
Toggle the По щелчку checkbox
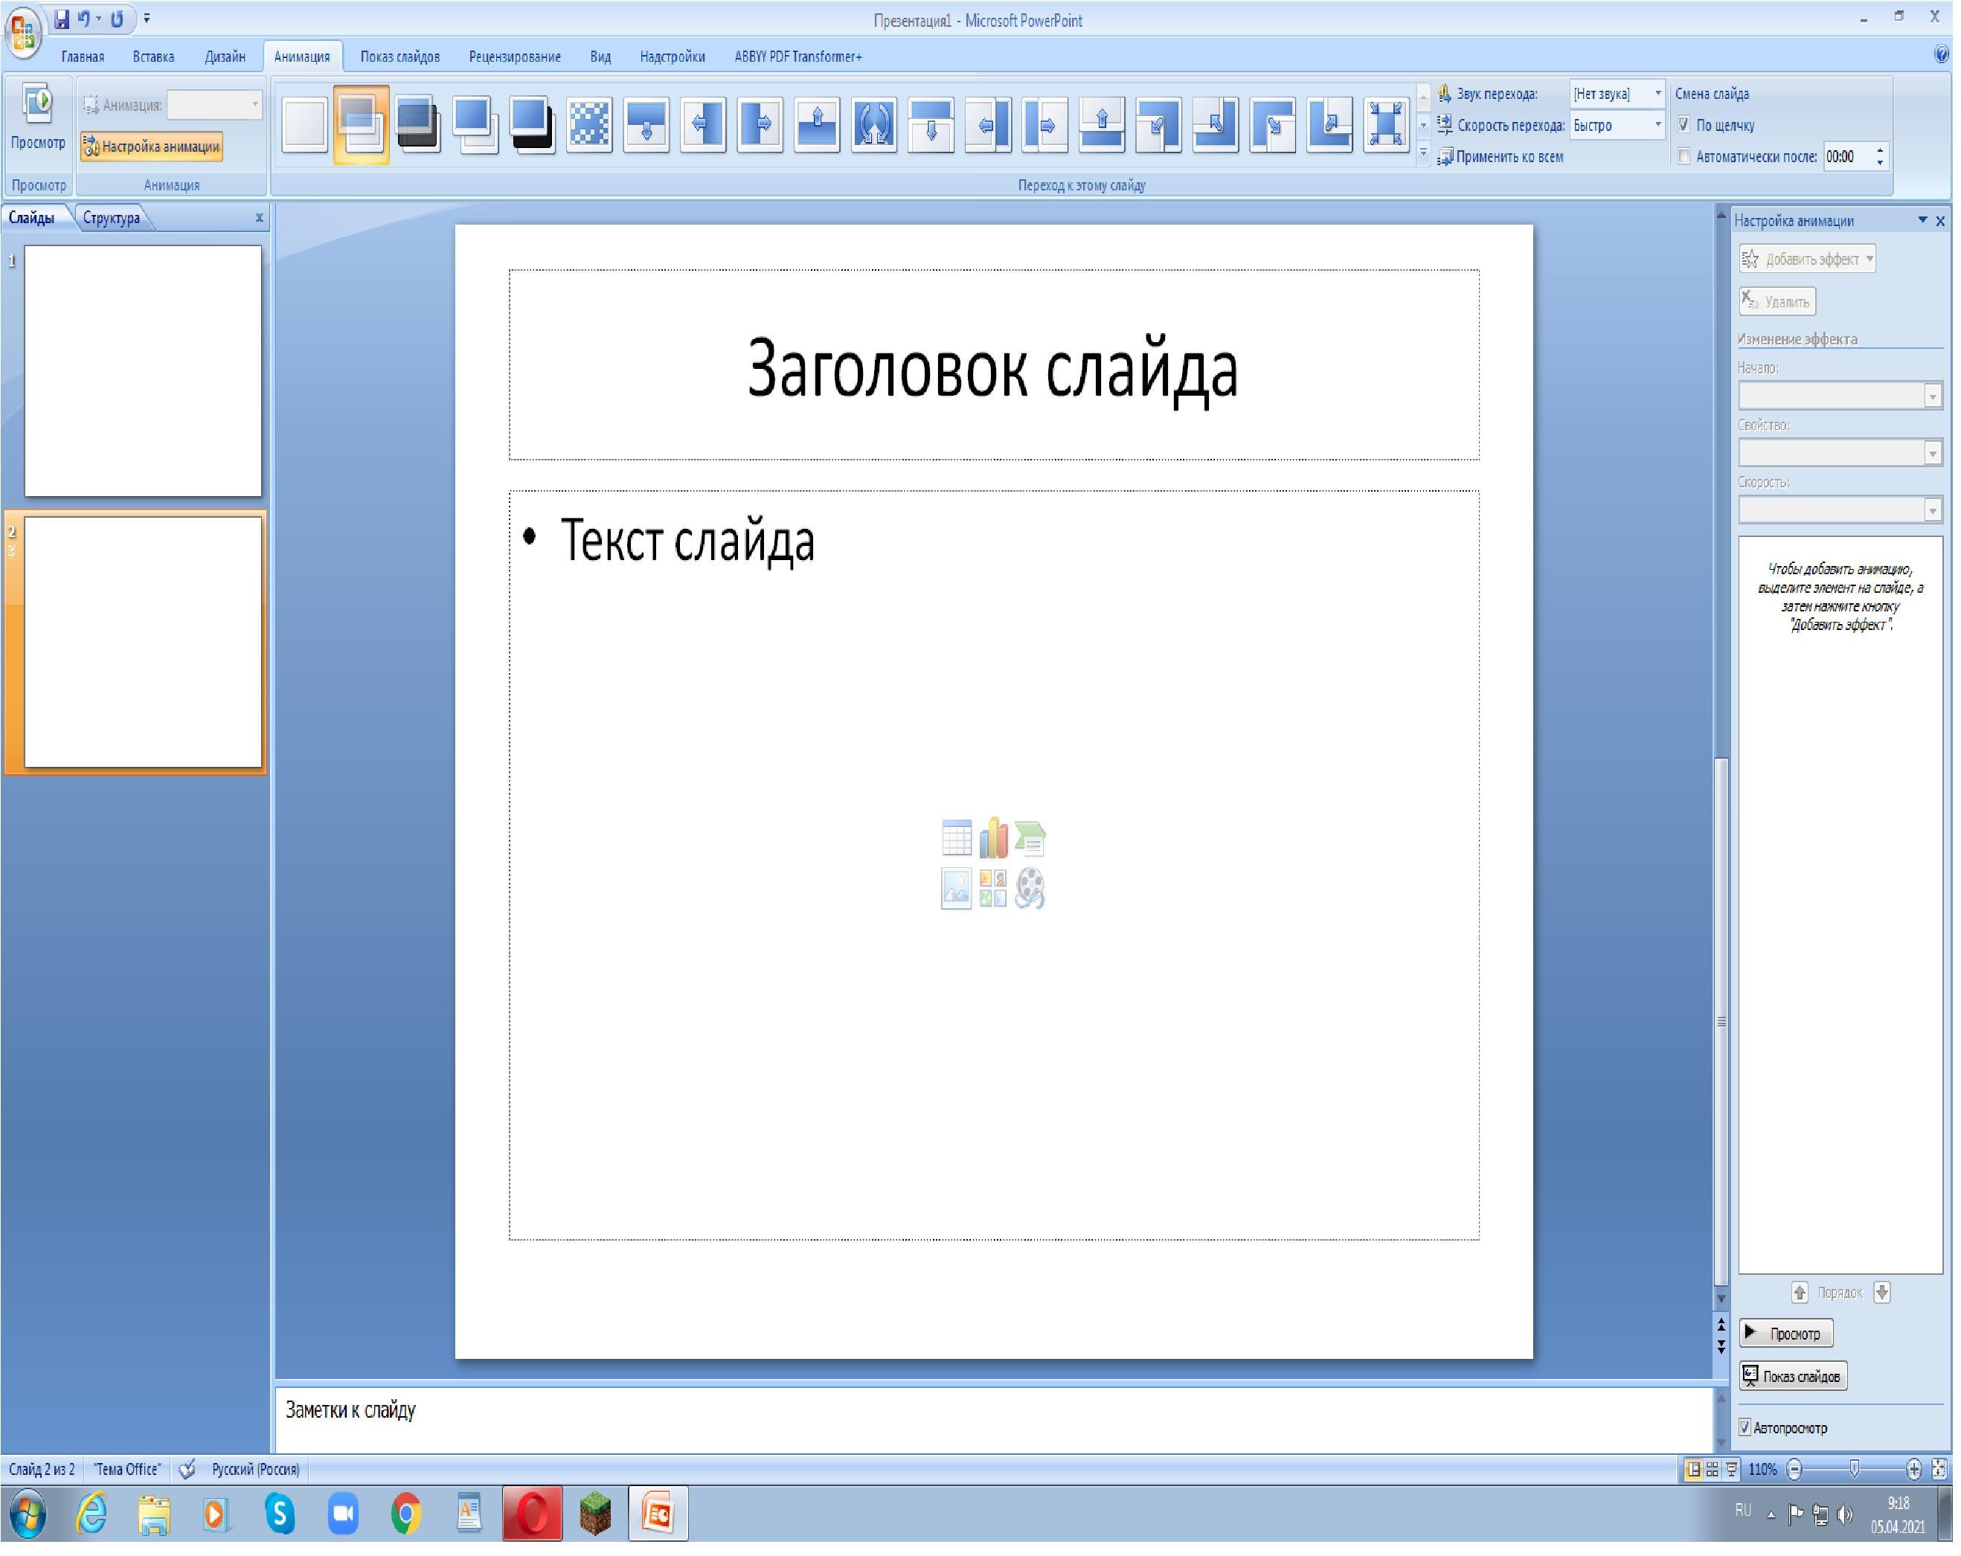pyautogui.click(x=1684, y=125)
